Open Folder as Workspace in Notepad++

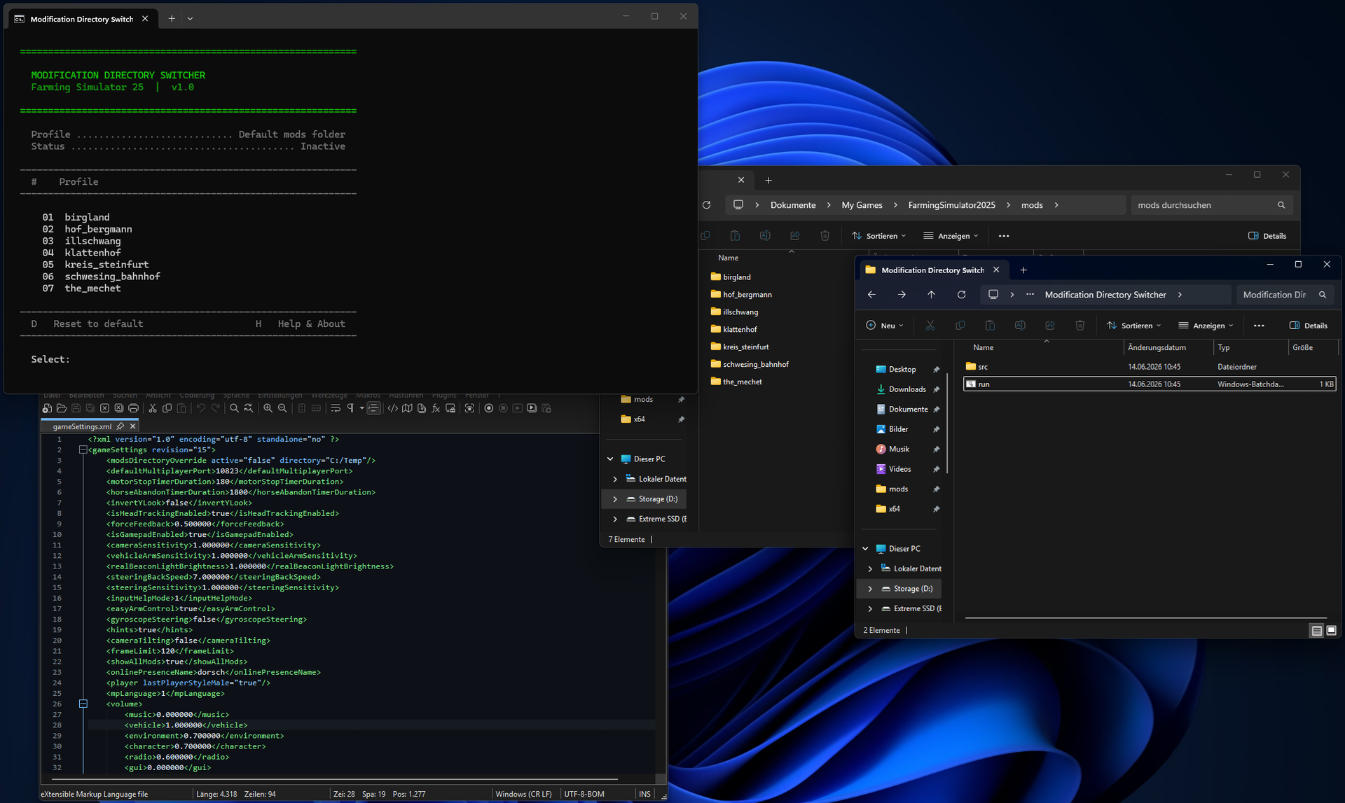[450, 408]
